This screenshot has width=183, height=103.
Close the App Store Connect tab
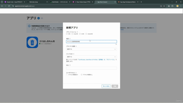click(115, 2)
